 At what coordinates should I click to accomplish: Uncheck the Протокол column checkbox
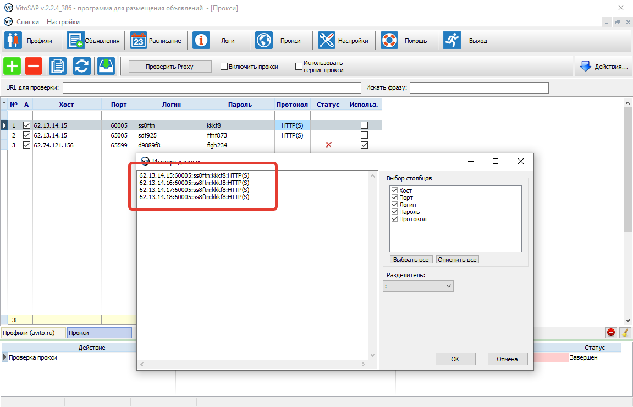pos(394,219)
